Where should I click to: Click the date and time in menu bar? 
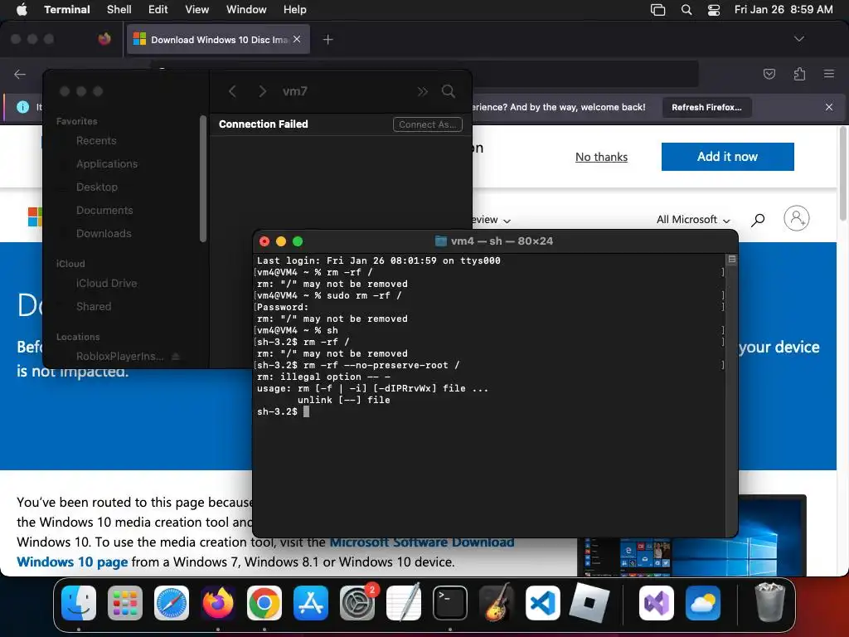(784, 9)
